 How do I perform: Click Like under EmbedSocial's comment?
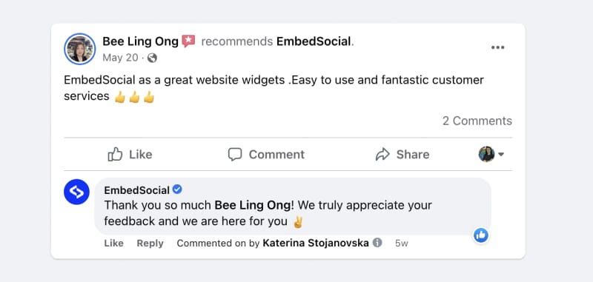pos(114,244)
